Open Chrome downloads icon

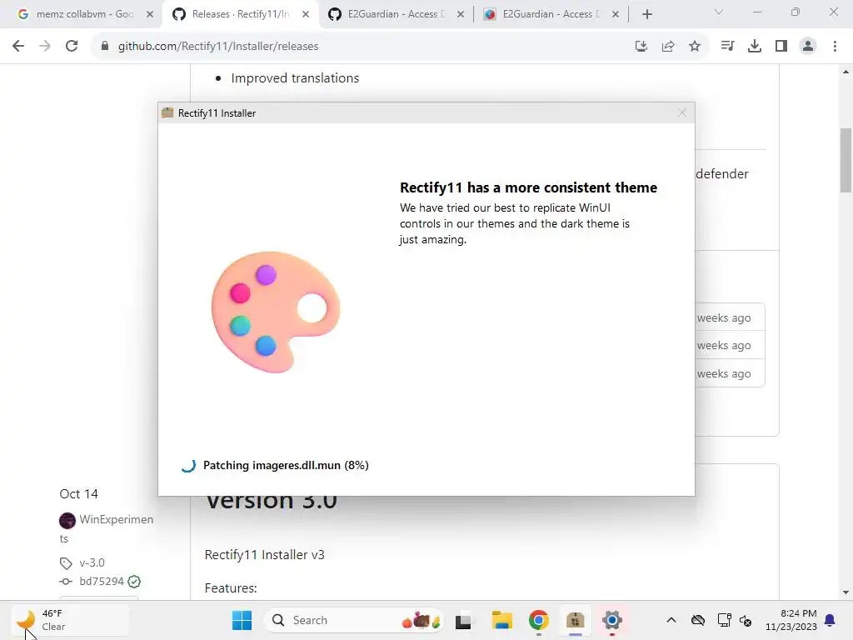click(x=755, y=47)
